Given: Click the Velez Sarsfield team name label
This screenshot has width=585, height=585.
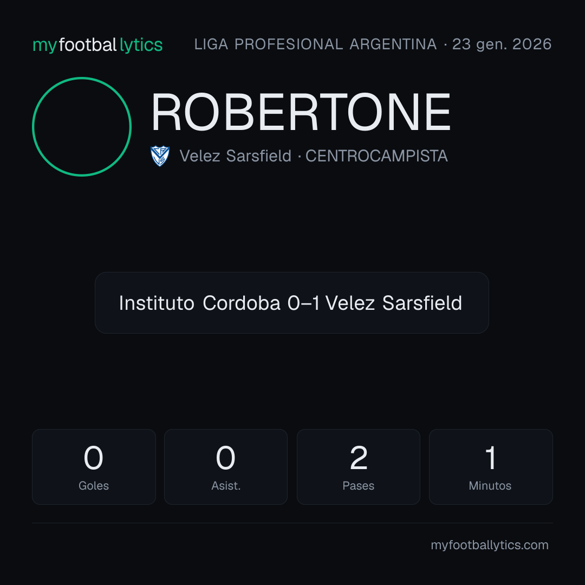Looking at the screenshot, I should point(236,156).
